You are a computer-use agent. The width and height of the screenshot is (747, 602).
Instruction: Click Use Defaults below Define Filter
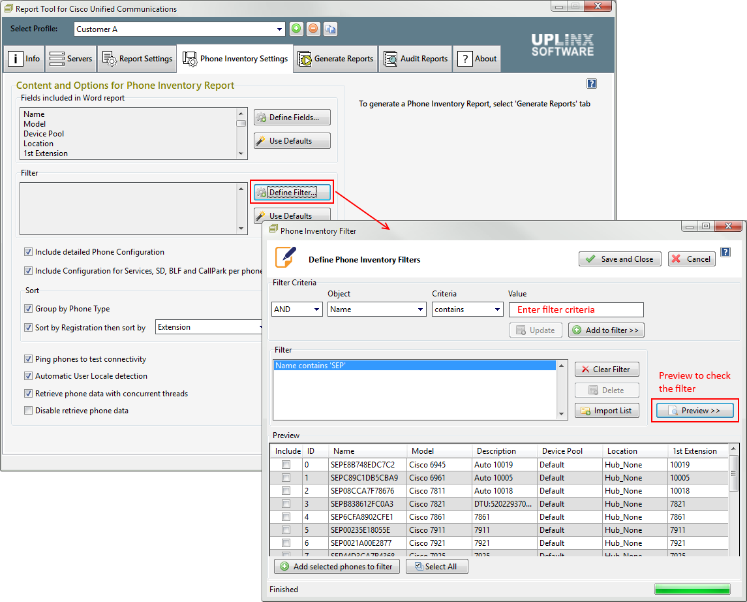tap(292, 215)
